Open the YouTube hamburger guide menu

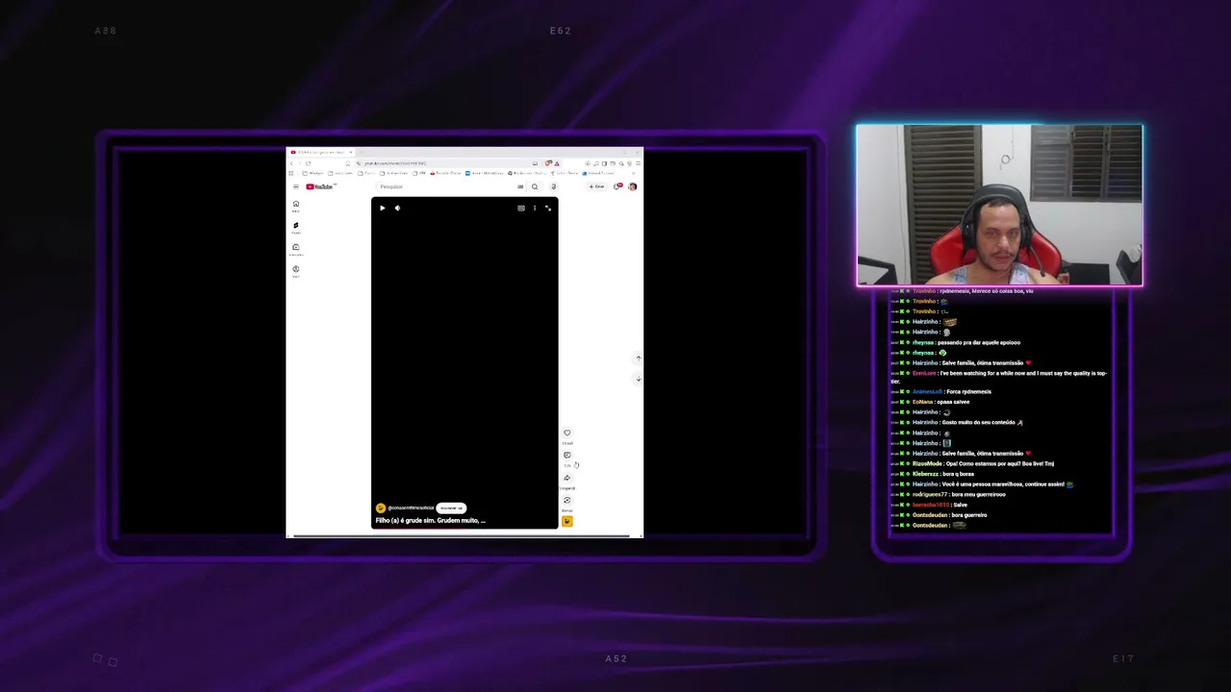pos(296,186)
